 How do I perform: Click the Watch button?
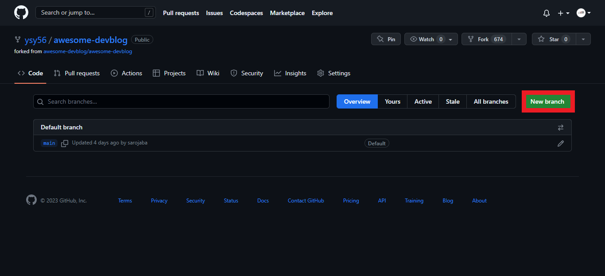click(x=431, y=39)
